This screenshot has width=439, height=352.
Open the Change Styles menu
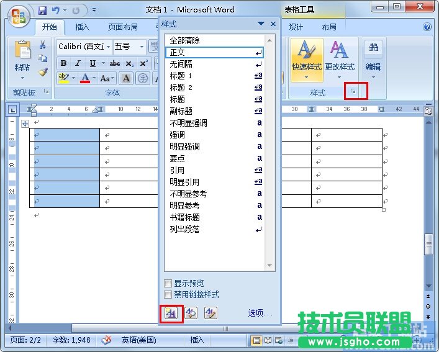click(x=340, y=60)
